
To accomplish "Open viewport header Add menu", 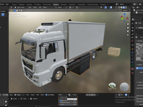I will tap(40, 7).
